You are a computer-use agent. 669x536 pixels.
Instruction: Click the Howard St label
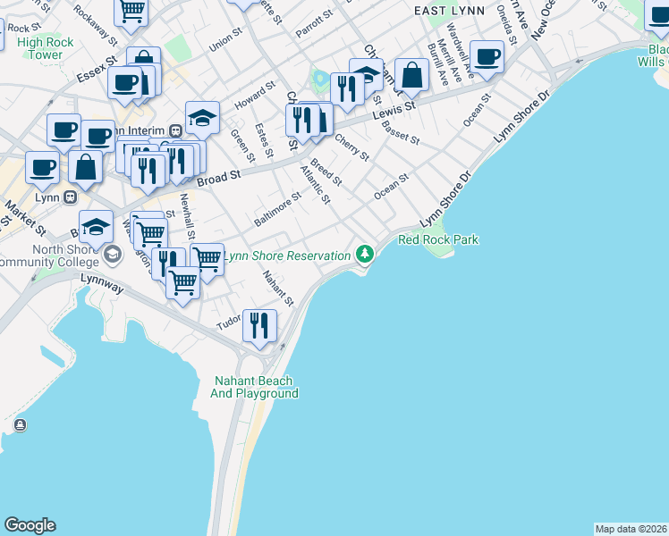(255, 95)
